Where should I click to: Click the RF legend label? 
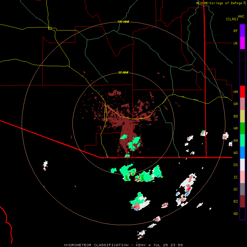[x=235, y=31]
